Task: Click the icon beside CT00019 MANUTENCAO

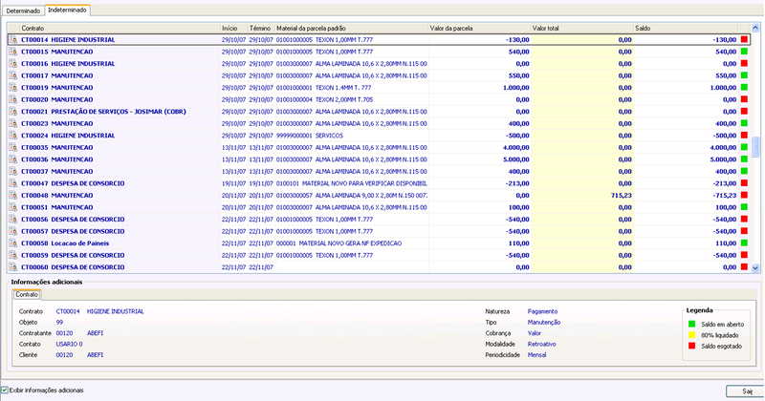Action: (13, 88)
